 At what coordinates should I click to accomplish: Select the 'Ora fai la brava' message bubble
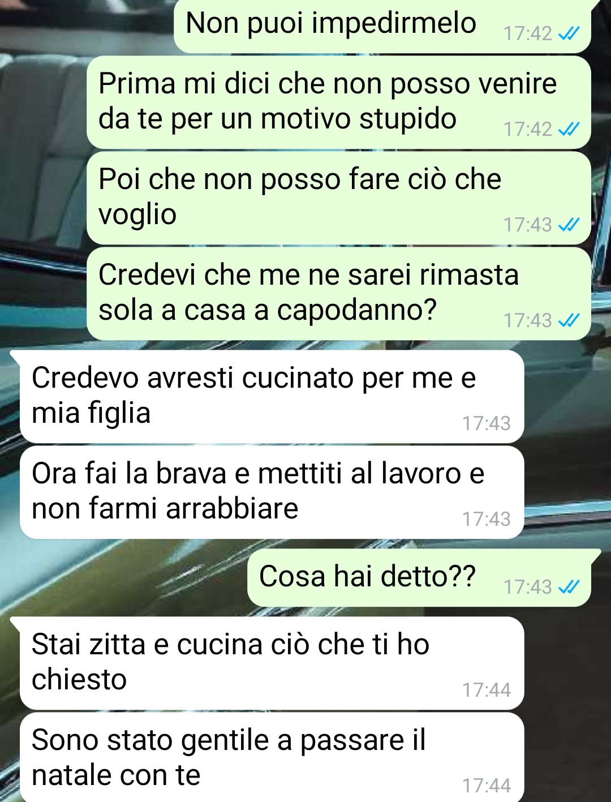pos(272,492)
